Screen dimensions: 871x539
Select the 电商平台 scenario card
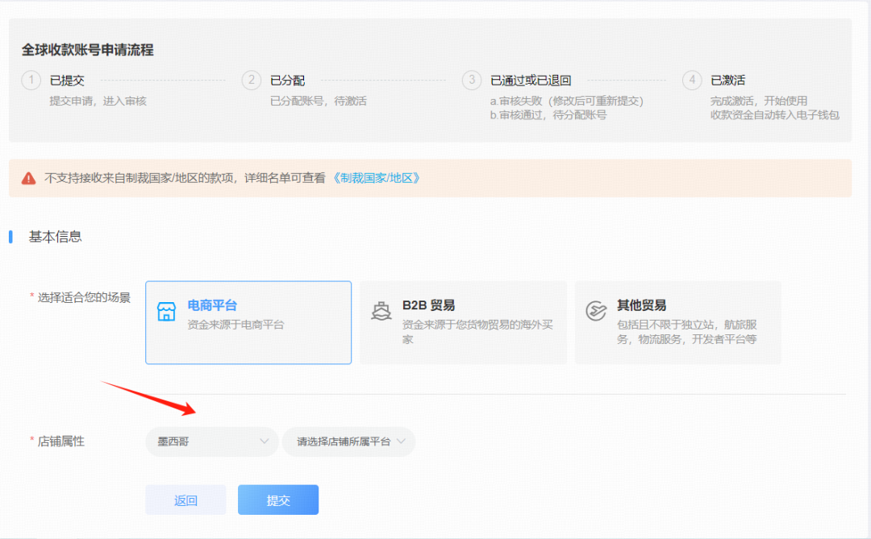coord(248,322)
